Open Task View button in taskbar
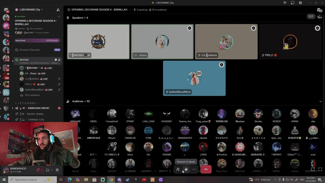325x183 pixels. (61, 180)
